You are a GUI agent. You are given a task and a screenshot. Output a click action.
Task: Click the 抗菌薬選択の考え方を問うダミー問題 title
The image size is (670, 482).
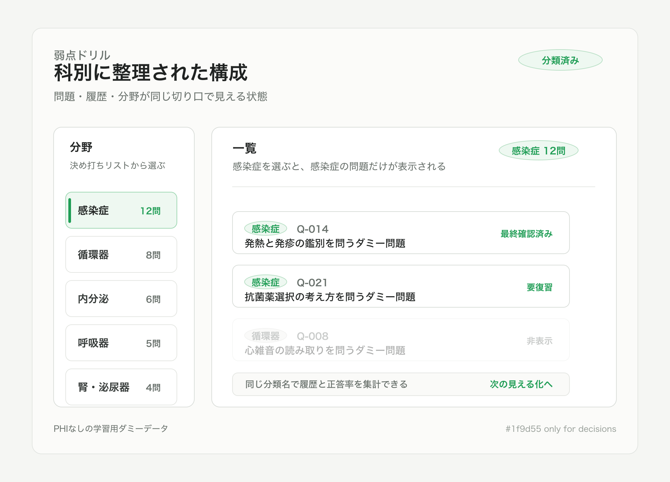pos(330,297)
